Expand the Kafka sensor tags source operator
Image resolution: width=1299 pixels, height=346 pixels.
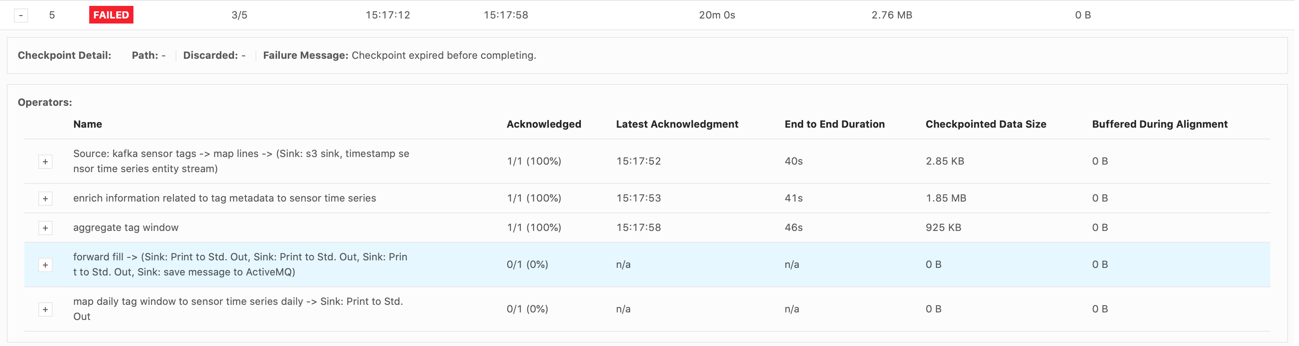tap(45, 161)
